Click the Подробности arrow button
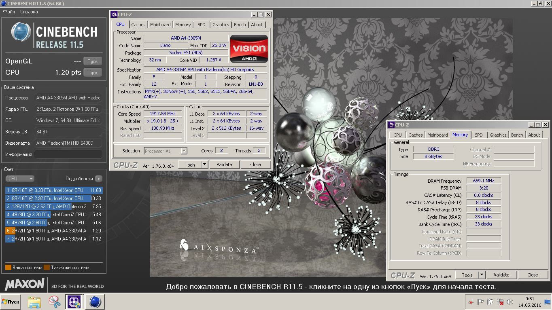This screenshot has height=310, width=552. (99, 179)
